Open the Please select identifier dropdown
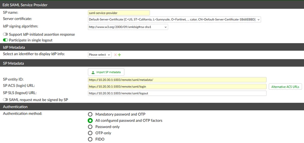304x143 pixels. pyautogui.click(x=100, y=55)
